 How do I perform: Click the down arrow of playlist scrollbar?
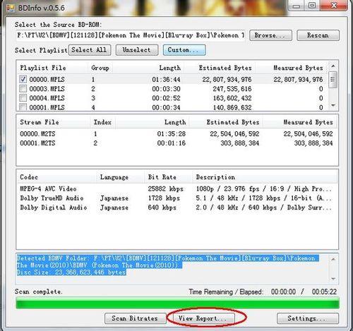click(x=333, y=105)
